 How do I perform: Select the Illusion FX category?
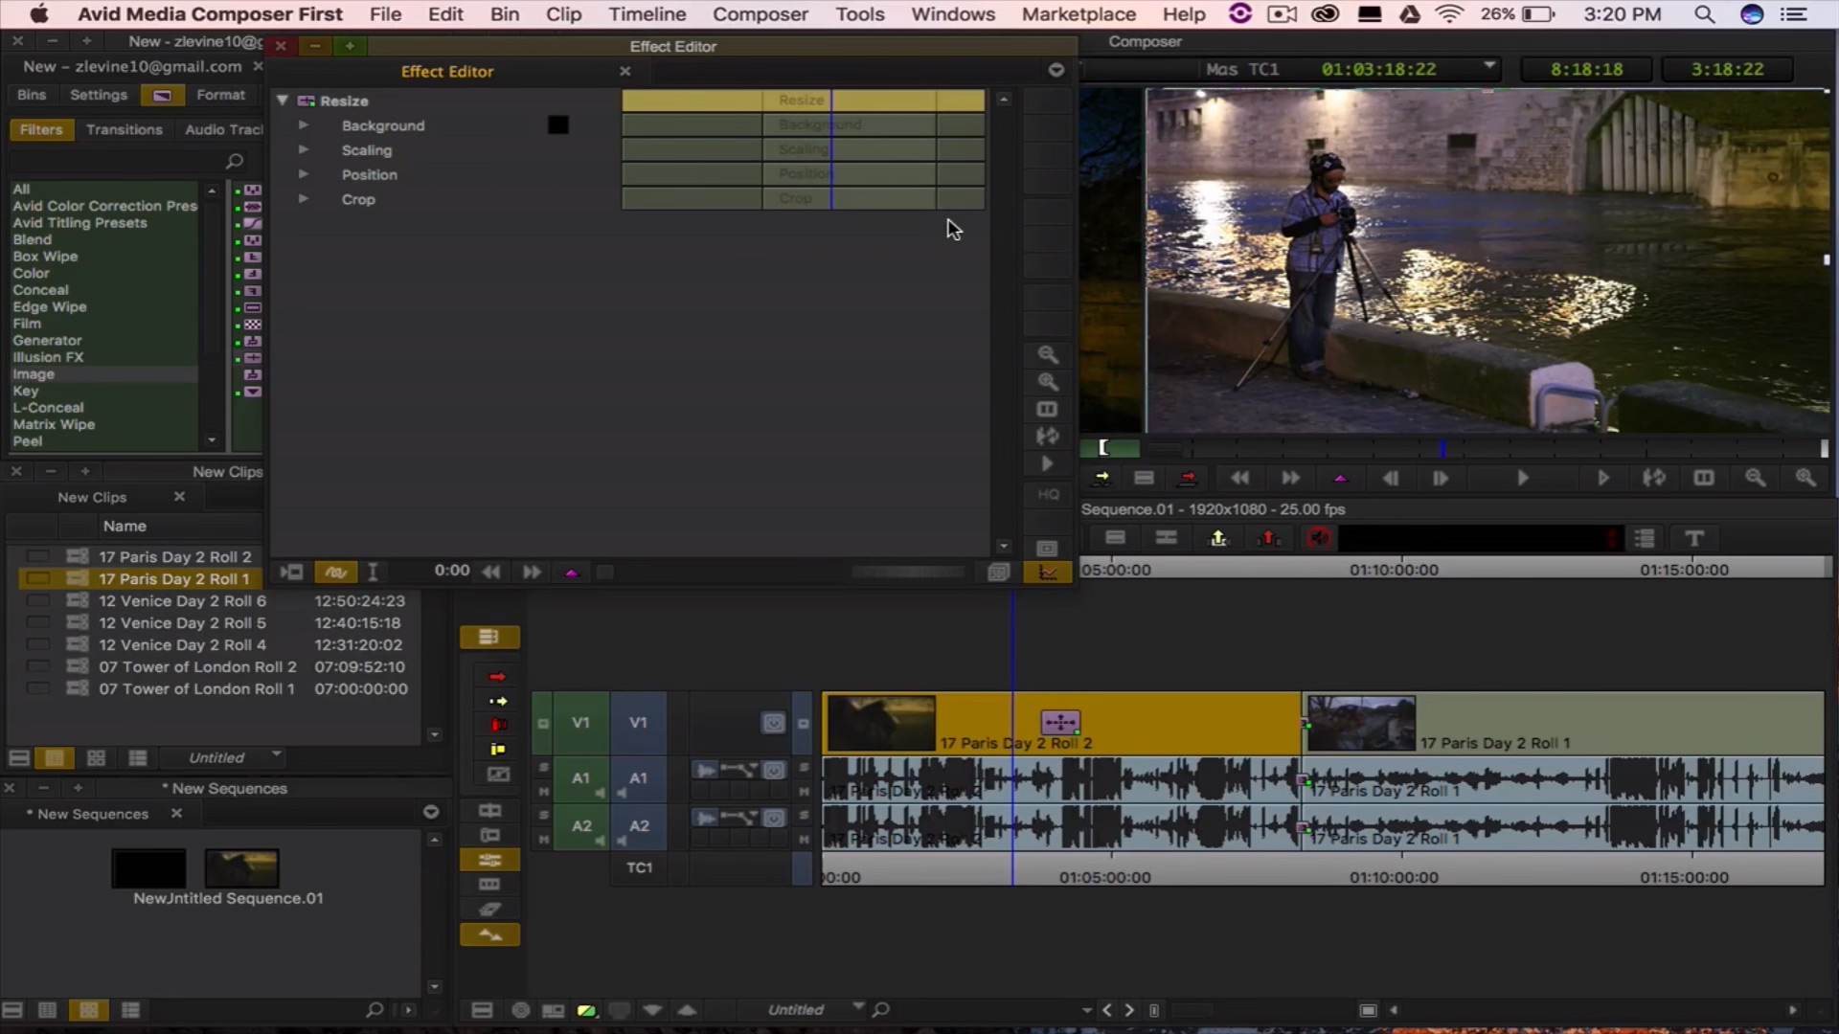point(48,357)
